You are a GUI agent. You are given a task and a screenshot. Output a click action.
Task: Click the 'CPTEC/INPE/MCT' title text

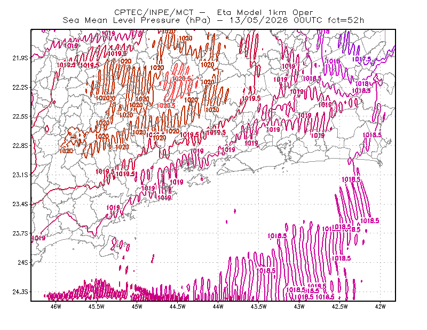(x=154, y=12)
